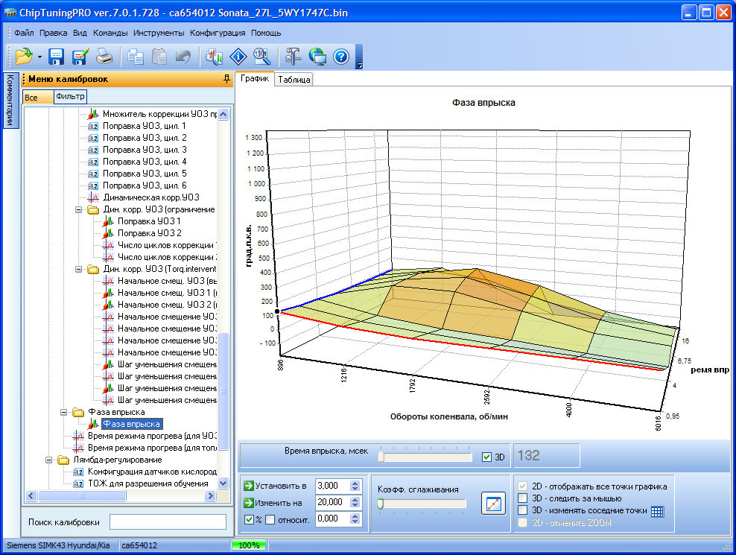Click the chart magnifier toolbar icon

point(214,57)
